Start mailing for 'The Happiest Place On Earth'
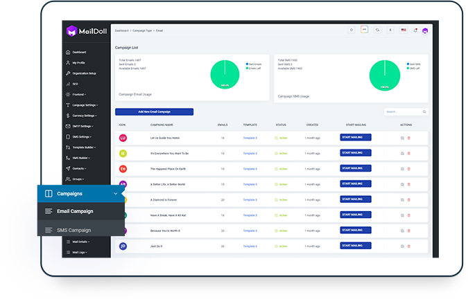 [x=355, y=168]
